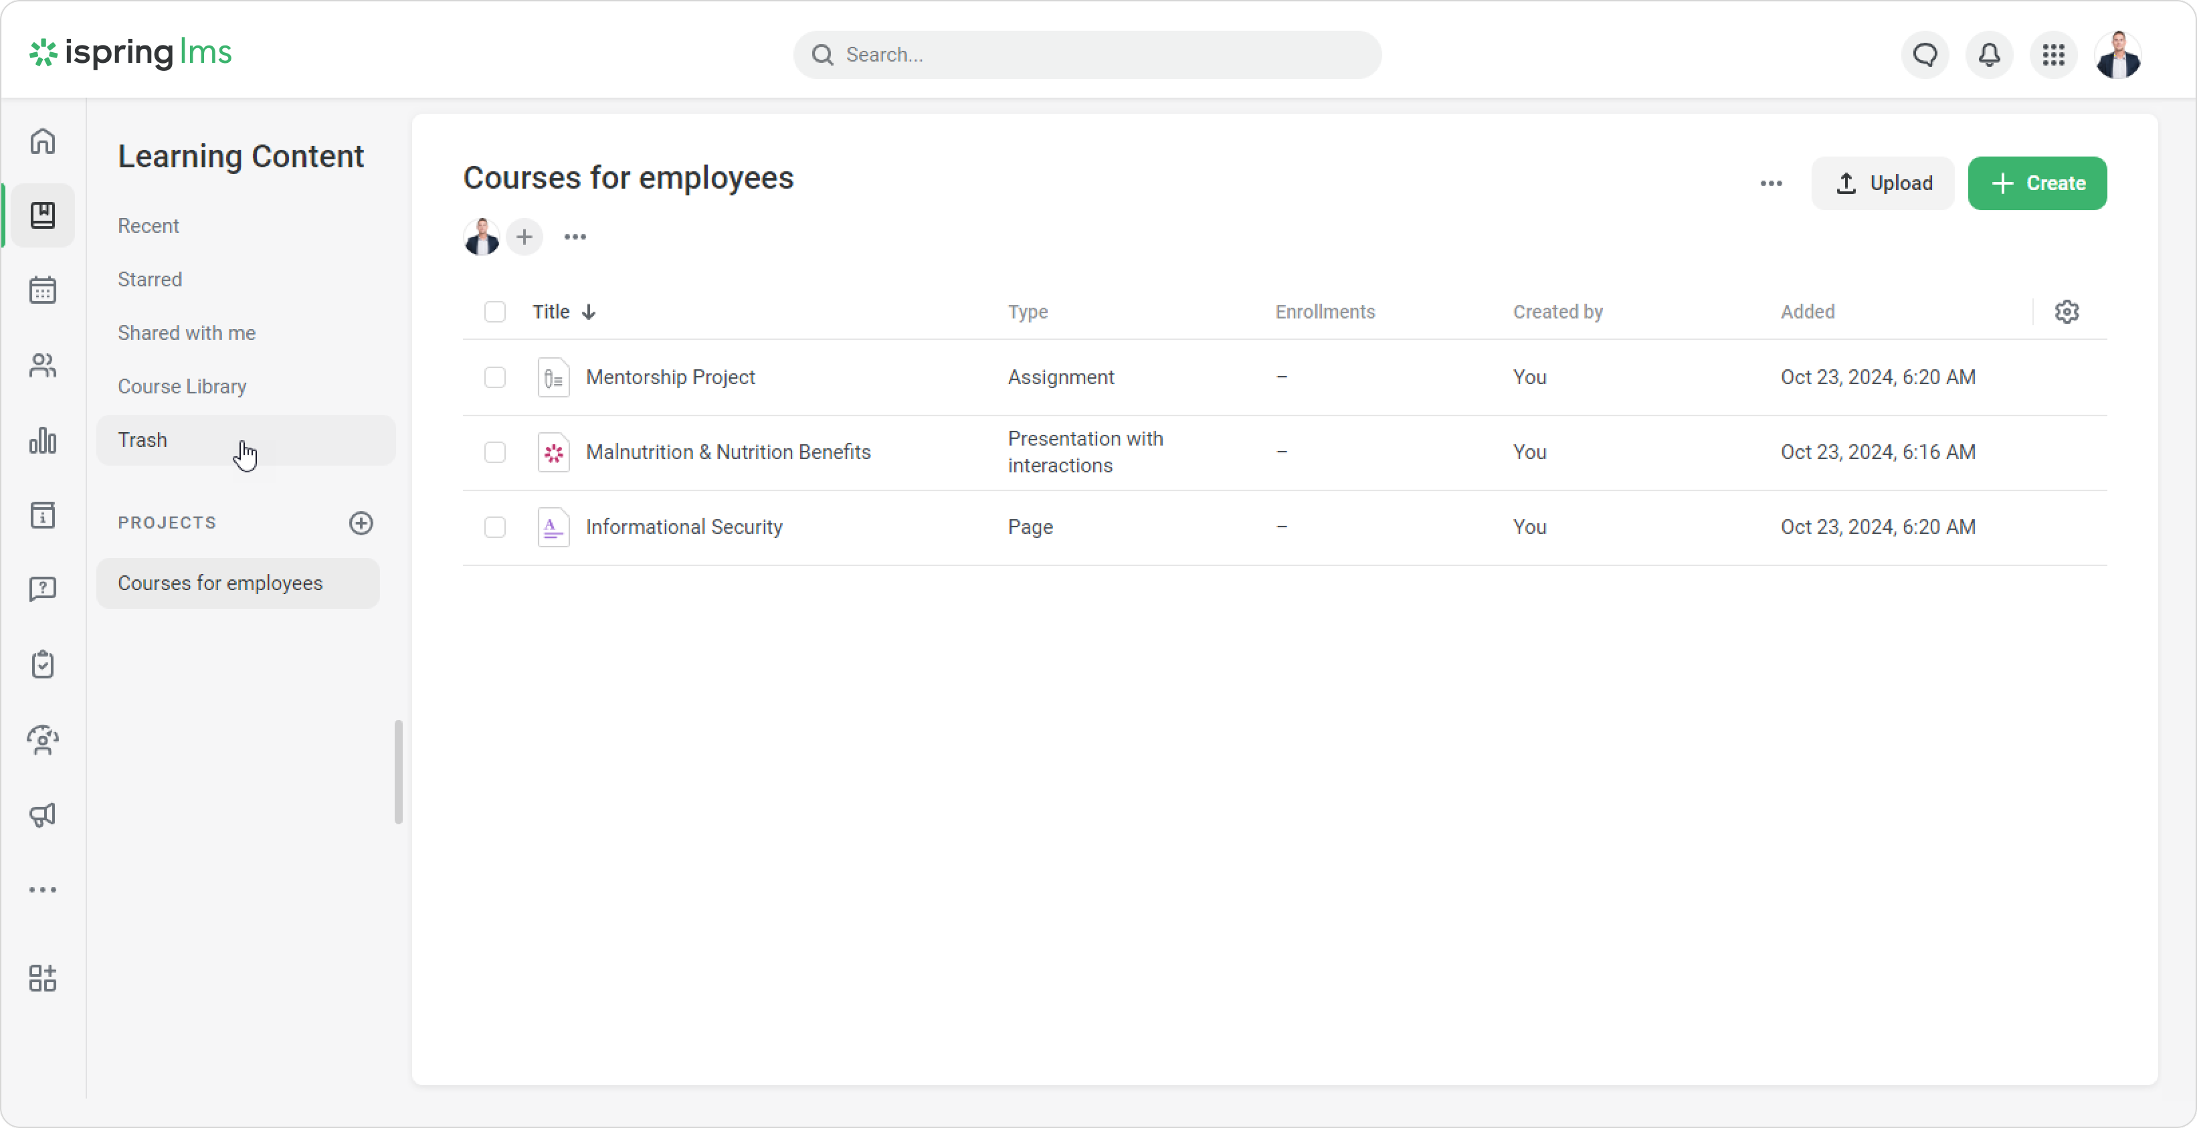Toggle the select-all checkbox in the table header
2197x1128 pixels.
tap(494, 312)
